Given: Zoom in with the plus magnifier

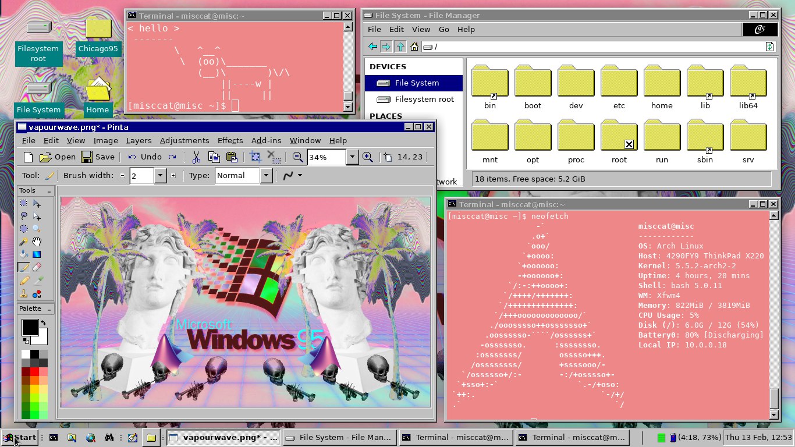Looking at the screenshot, I should [x=367, y=157].
